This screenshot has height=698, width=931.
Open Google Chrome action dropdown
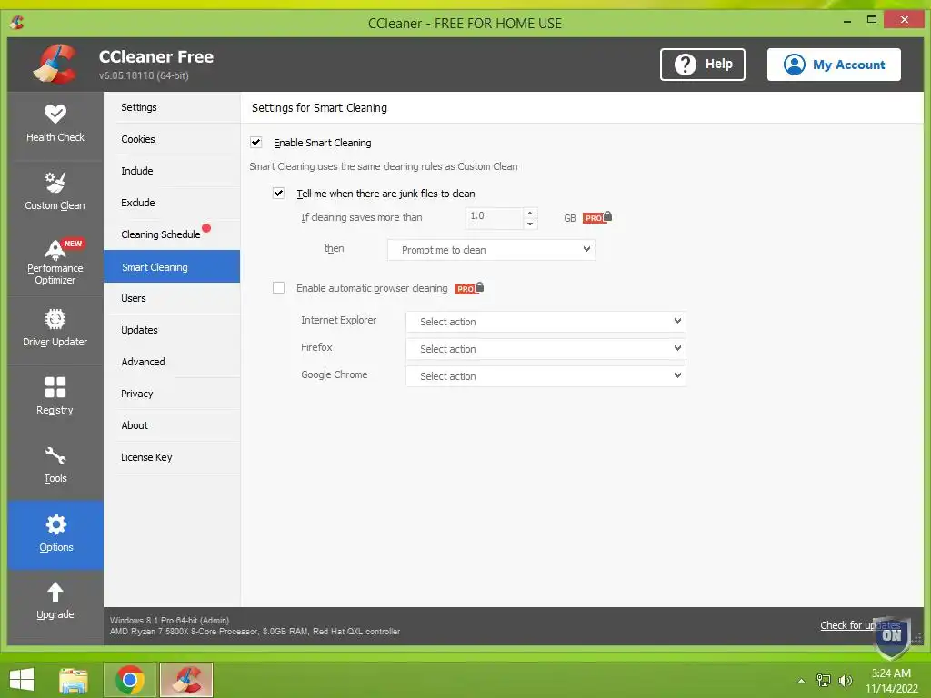pos(546,375)
